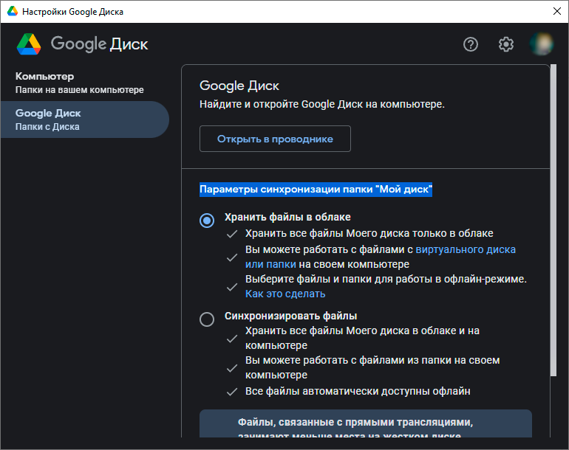Image resolution: width=569 pixels, height=450 pixels.
Task: Select the Google Диск sidebar section
Action: [x=84, y=120]
